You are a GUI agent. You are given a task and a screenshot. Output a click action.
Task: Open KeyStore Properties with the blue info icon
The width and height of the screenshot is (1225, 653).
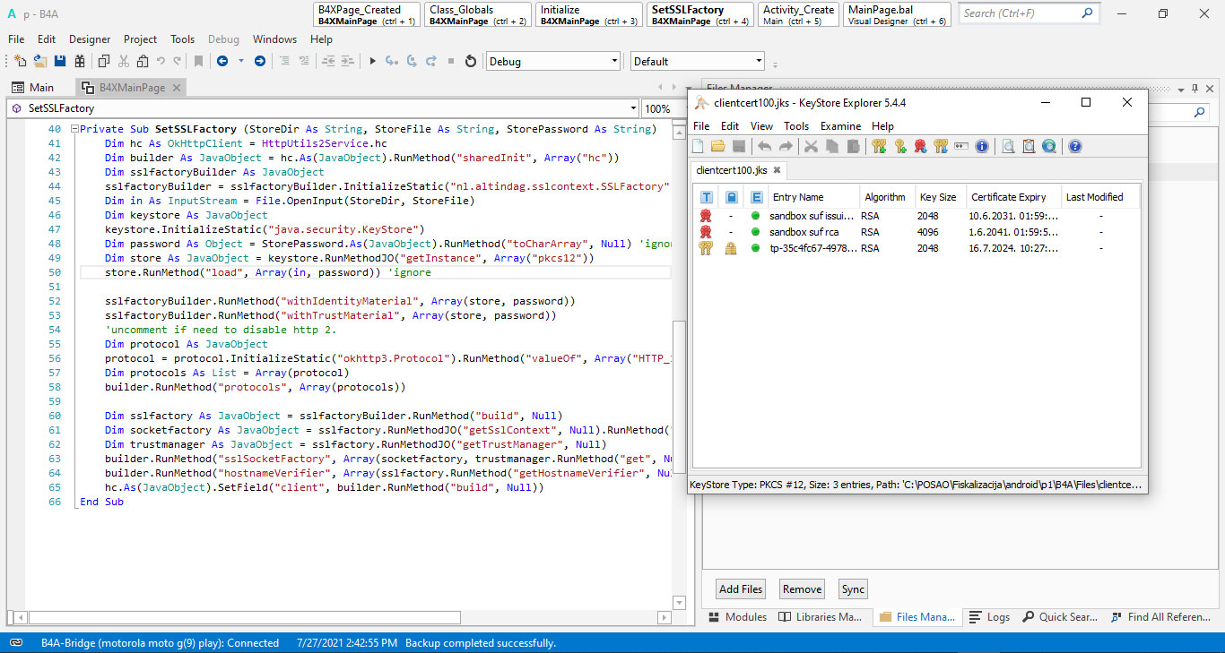coord(982,147)
